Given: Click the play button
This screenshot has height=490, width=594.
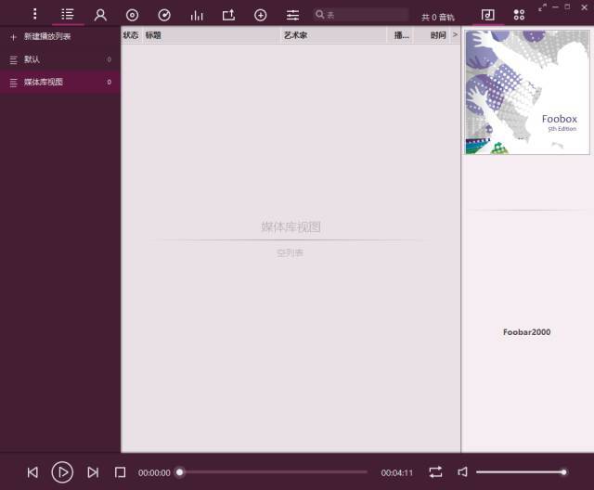Looking at the screenshot, I should (x=62, y=472).
